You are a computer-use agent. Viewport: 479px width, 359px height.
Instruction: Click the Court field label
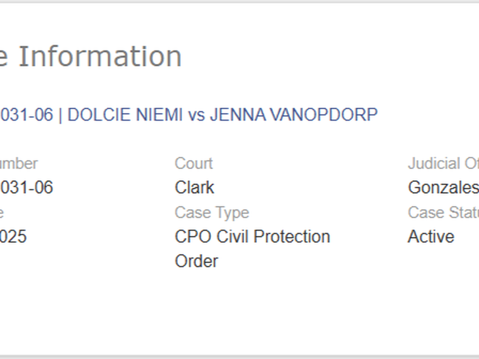click(x=194, y=164)
